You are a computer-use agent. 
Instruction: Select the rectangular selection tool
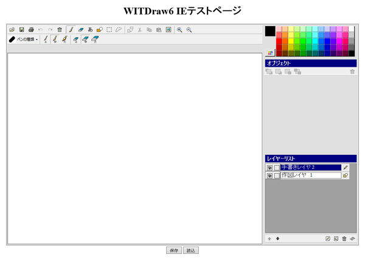tap(109, 30)
